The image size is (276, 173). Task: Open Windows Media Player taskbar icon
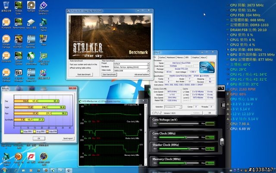point(31,170)
